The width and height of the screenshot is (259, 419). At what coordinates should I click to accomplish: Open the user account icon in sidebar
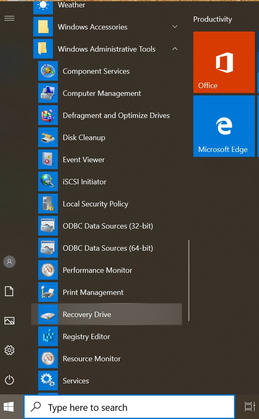click(x=9, y=262)
